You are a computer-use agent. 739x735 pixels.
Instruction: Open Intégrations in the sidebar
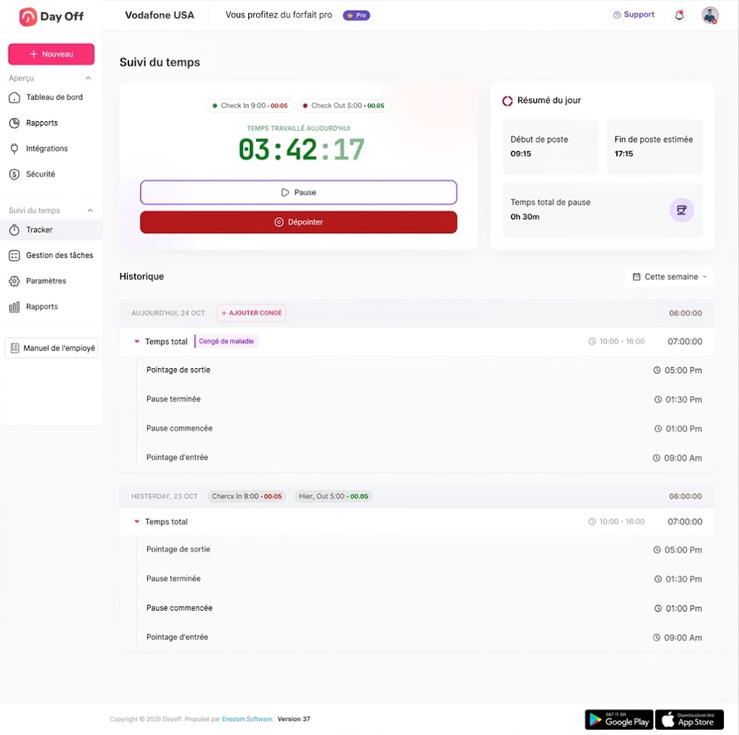click(51, 149)
